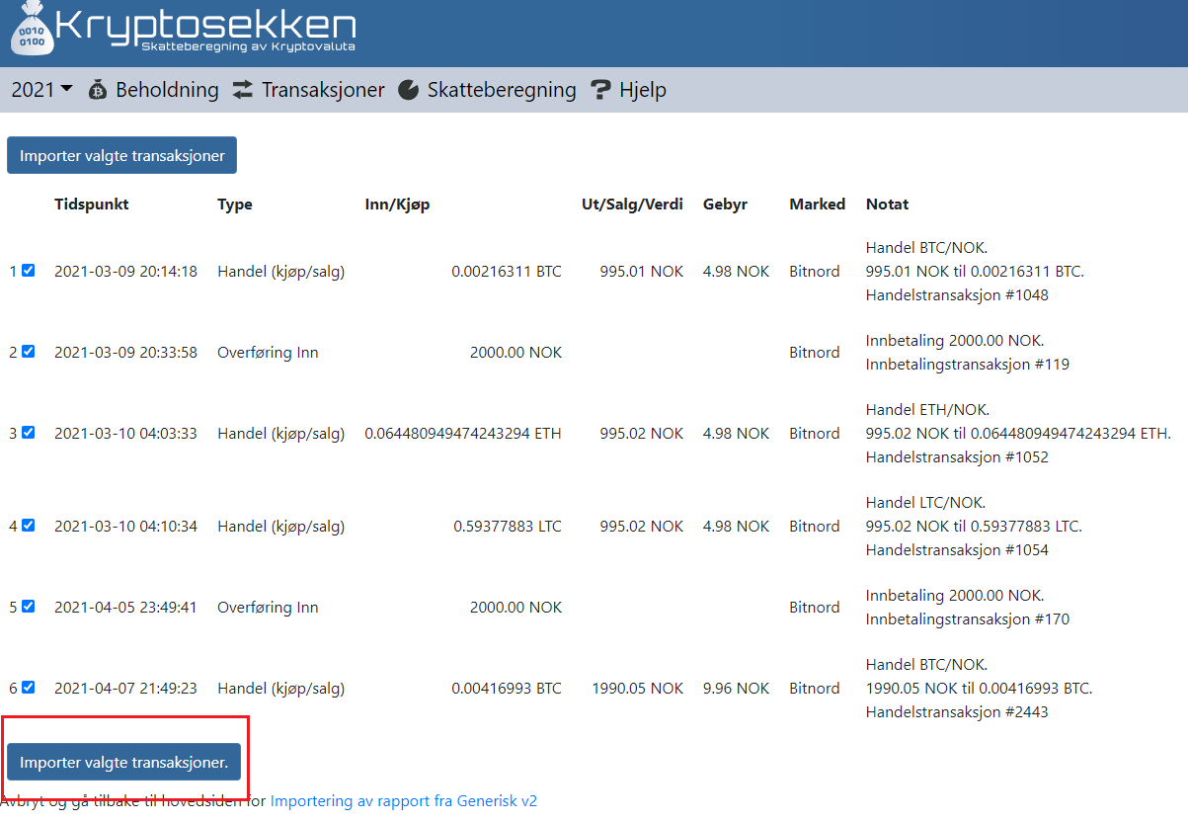
Task: Click Handel (kjøp/salg) type in row 1
Action: coord(280,272)
